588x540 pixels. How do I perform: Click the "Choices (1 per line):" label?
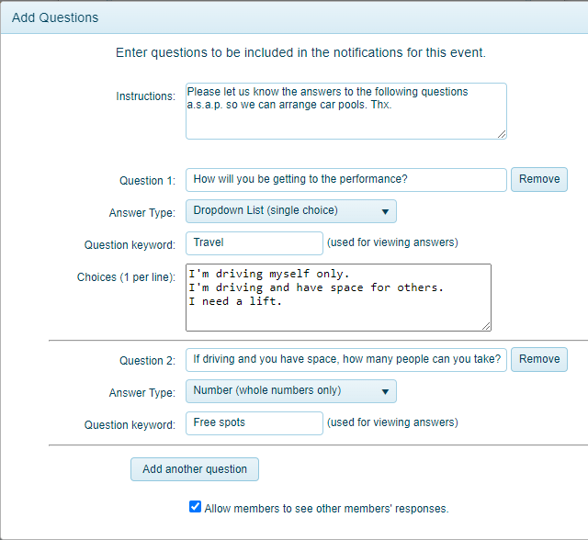(x=126, y=277)
